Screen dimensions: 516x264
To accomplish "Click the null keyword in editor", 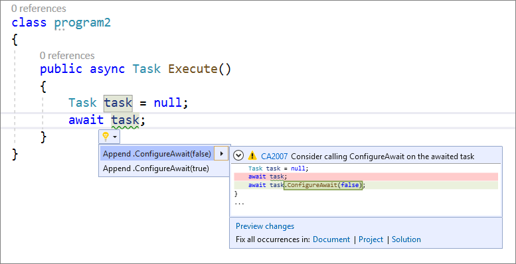I will 167,103.
